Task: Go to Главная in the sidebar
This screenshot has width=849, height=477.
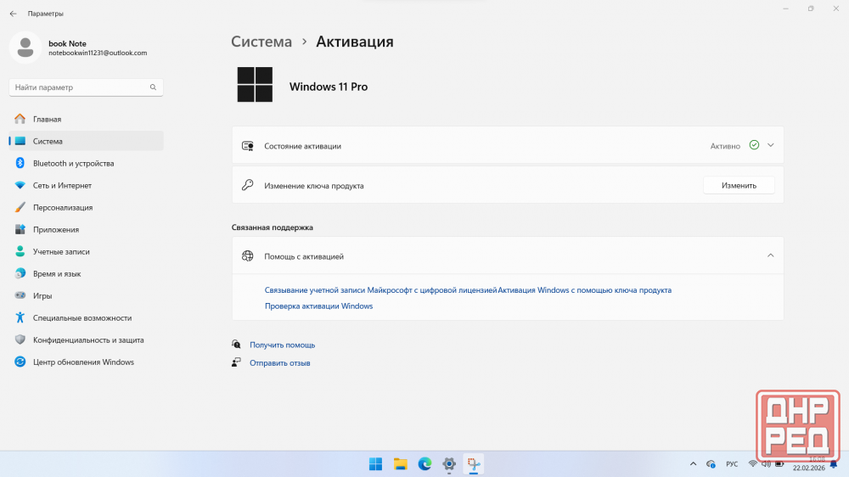Action: pyautogui.click(x=47, y=119)
